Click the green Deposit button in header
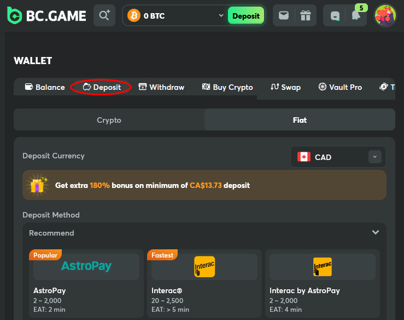The image size is (404, 320). tap(246, 16)
